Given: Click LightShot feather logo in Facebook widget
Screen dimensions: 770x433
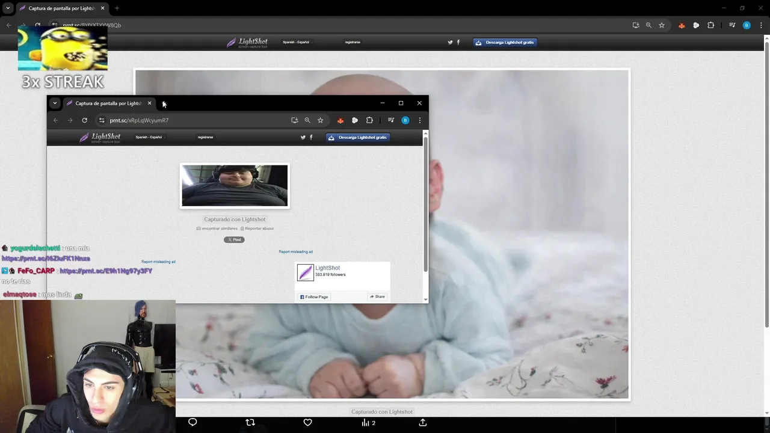Looking at the screenshot, I should click(x=306, y=272).
